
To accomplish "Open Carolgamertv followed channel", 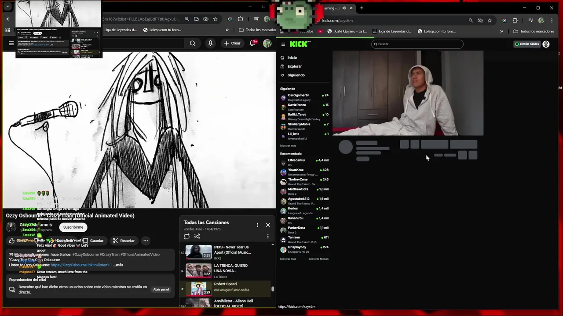I will (x=304, y=97).
